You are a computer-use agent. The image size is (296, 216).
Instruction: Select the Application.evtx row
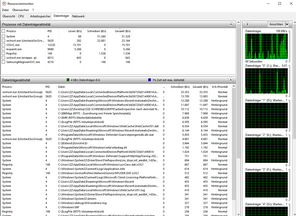tap(116, 169)
